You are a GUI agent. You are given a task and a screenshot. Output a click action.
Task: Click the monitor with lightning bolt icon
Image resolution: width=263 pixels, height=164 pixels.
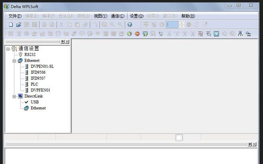[x=145, y=34]
